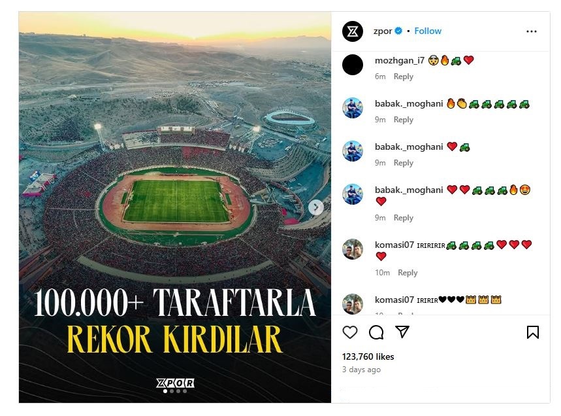
Task: Select the first carousel pagination dot
Action: click(165, 391)
